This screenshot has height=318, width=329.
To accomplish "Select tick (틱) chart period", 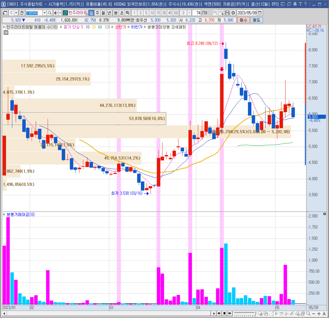I will [x=128, y=13].
